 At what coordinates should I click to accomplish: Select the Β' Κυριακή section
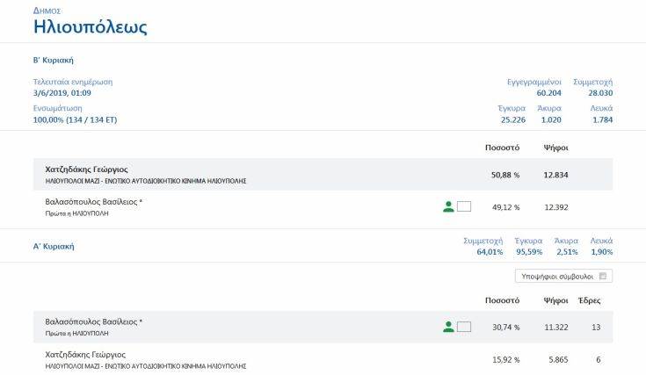point(53,61)
